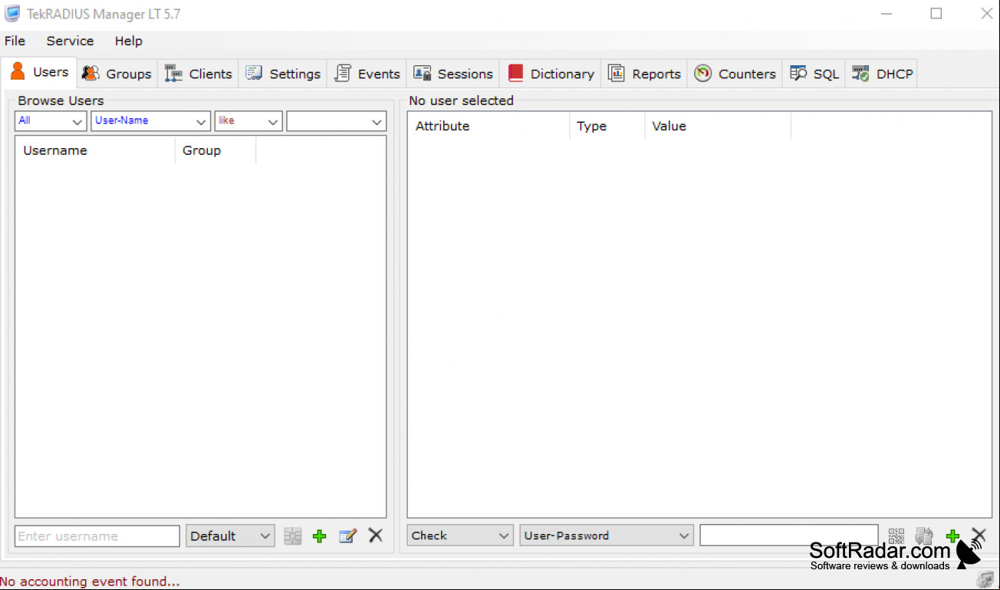Open the 'like' operator dropdown

click(248, 121)
